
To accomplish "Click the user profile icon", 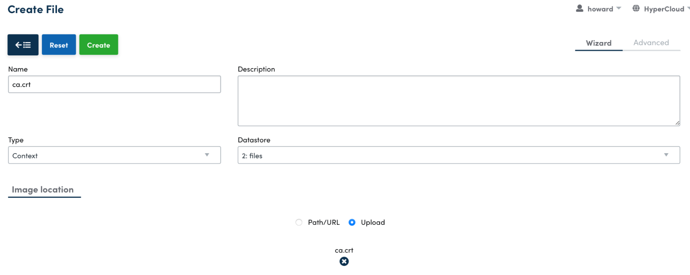I will pos(580,9).
